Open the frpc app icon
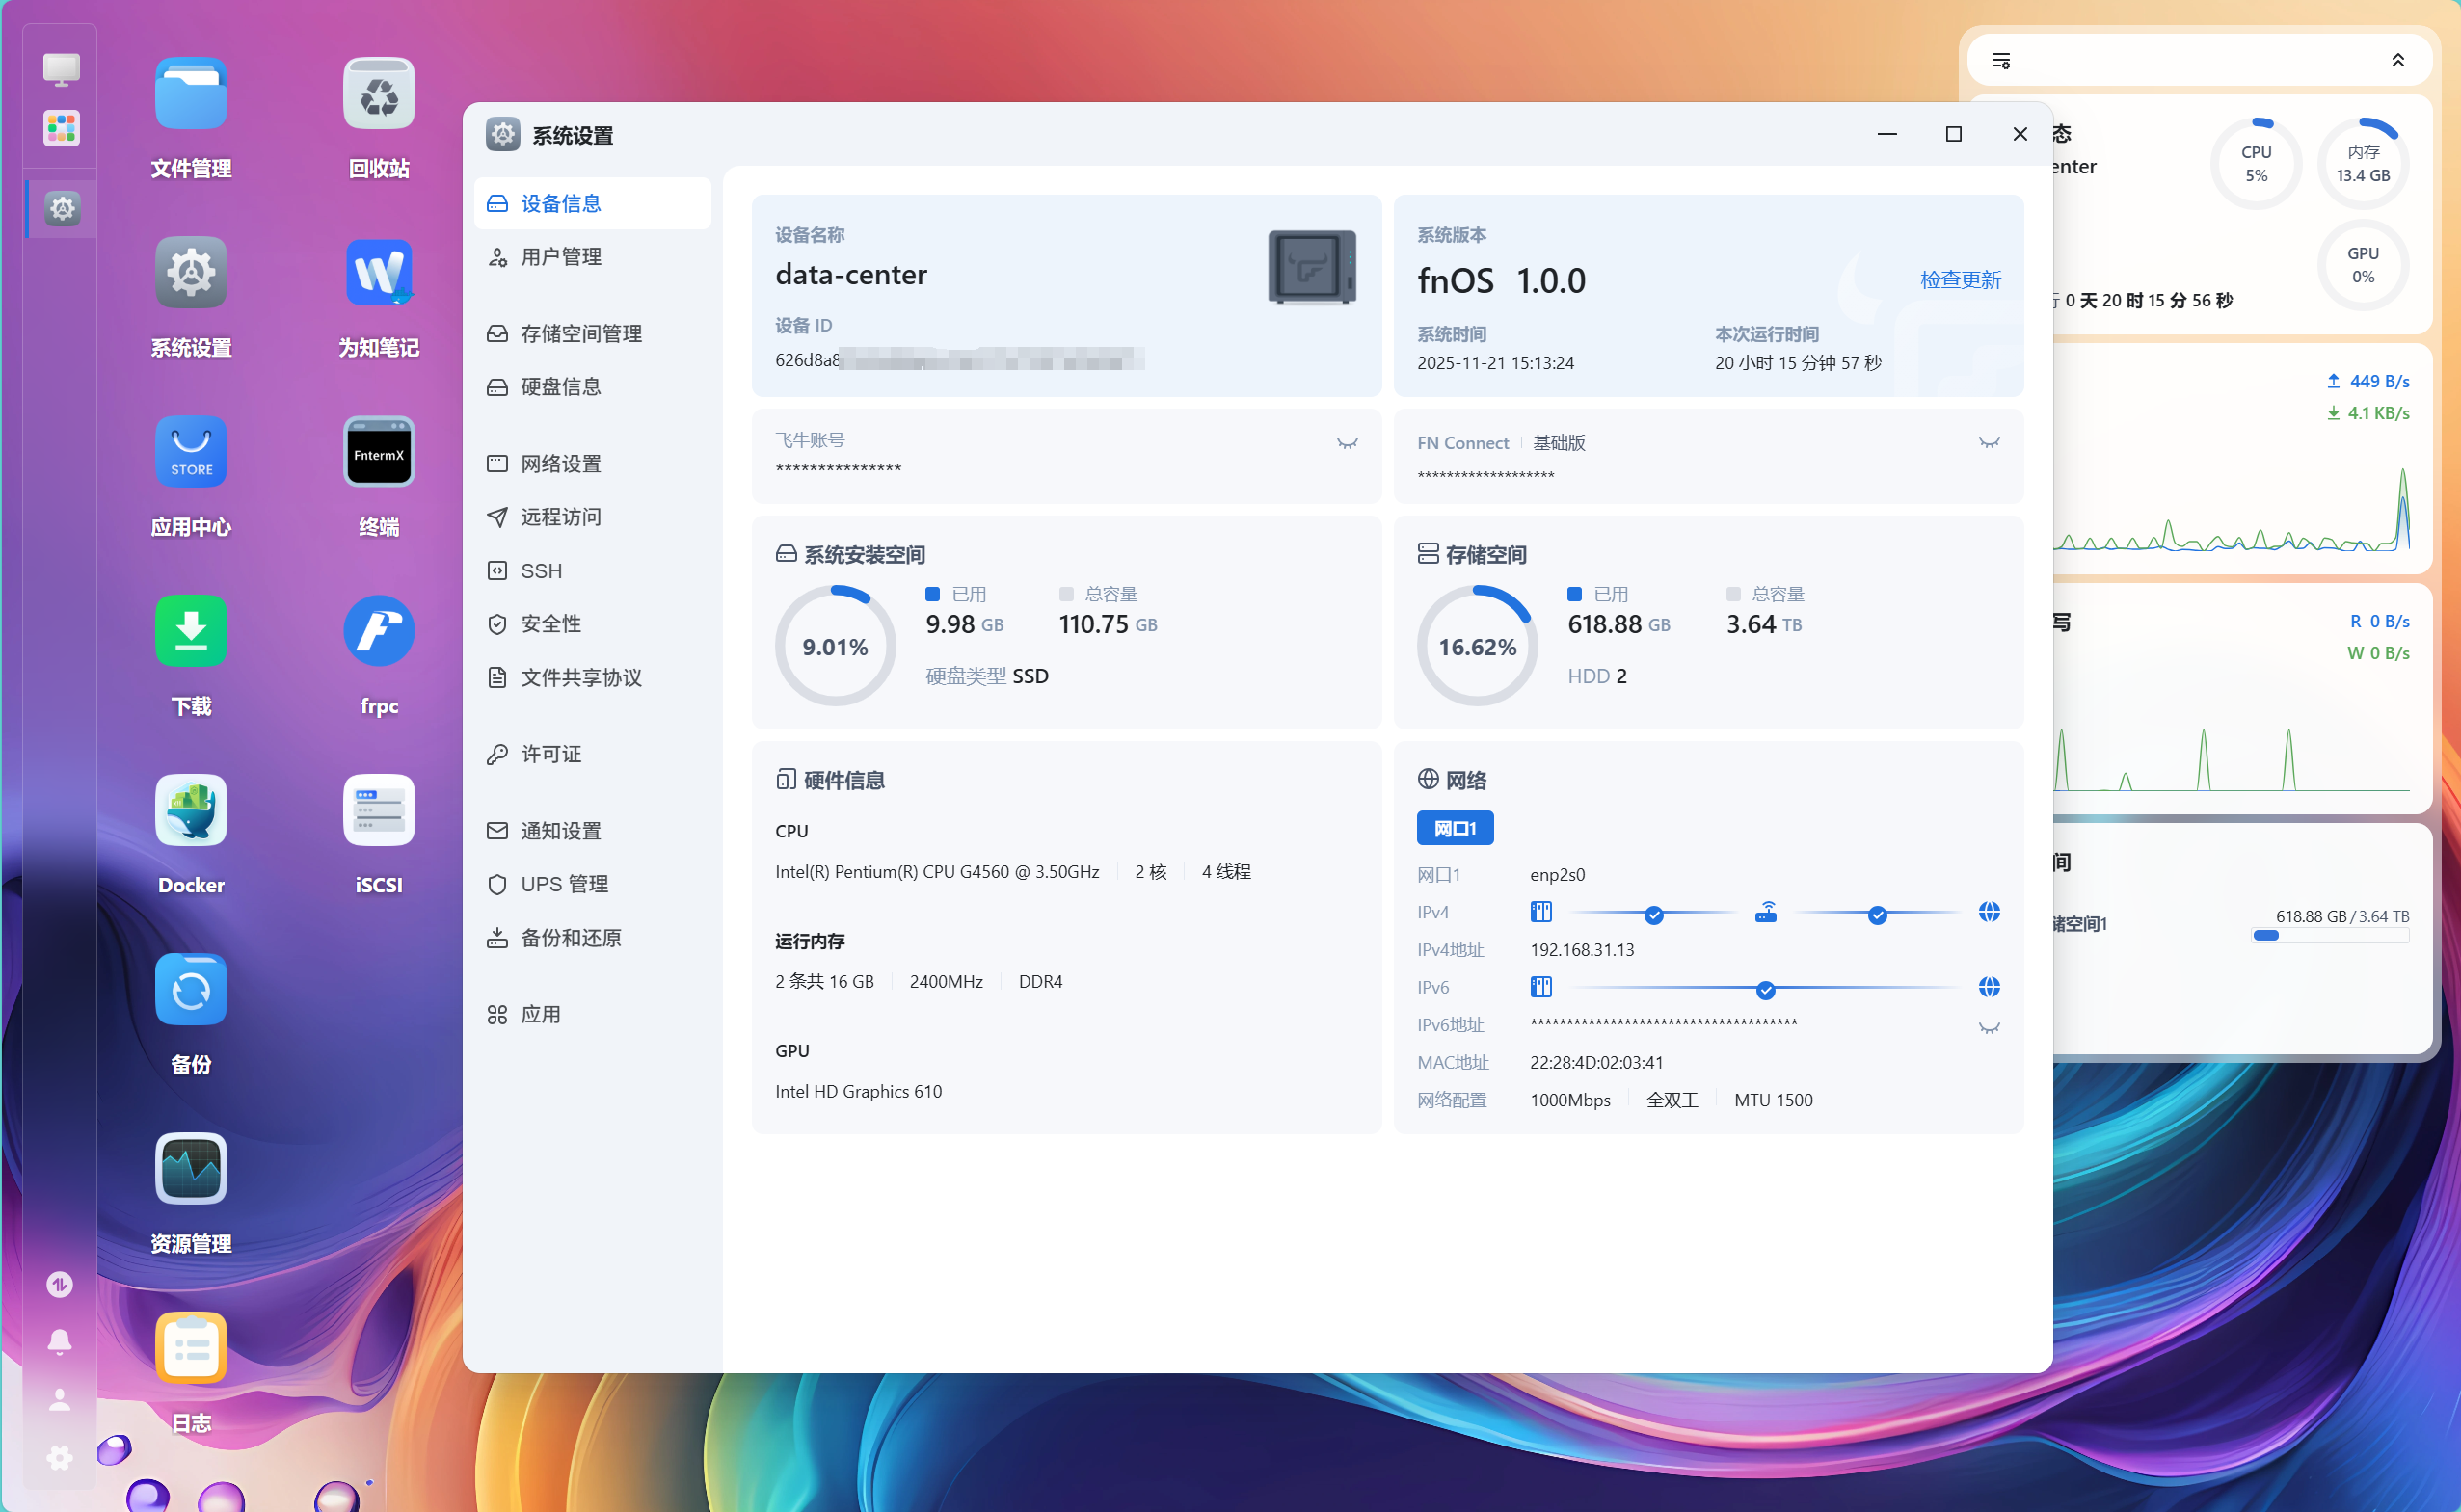The width and height of the screenshot is (2461, 1512). tap(378, 631)
